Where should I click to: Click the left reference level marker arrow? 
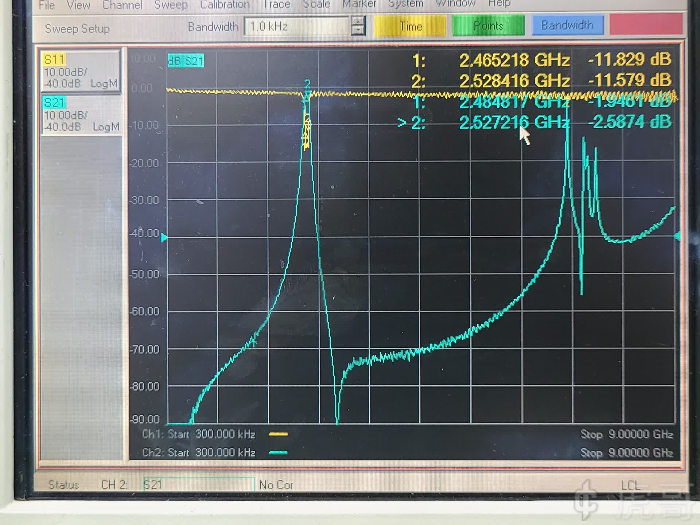(x=164, y=238)
